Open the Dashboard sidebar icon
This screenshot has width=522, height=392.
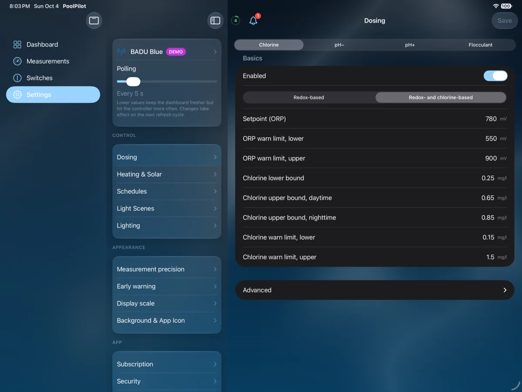click(x=17, y=44)
